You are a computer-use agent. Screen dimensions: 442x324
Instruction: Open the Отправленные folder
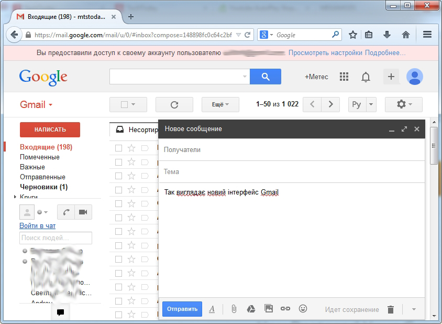pyautogui.click(x=42, y=177)
